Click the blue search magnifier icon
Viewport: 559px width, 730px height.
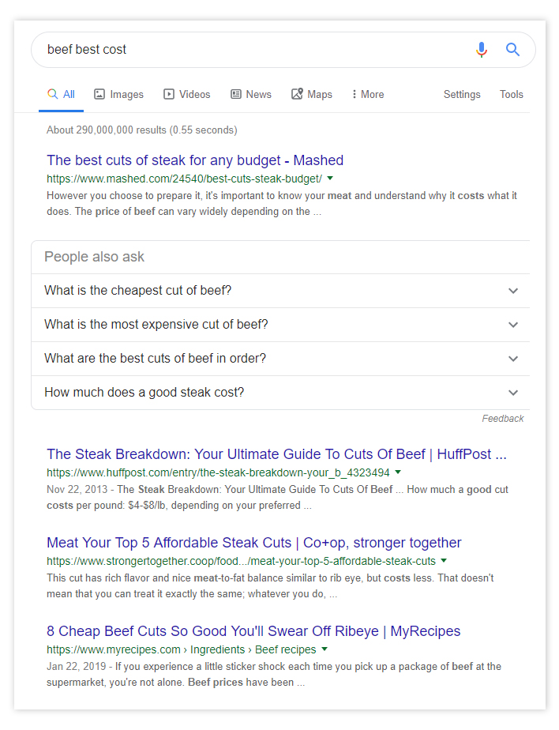pos(512,49)
